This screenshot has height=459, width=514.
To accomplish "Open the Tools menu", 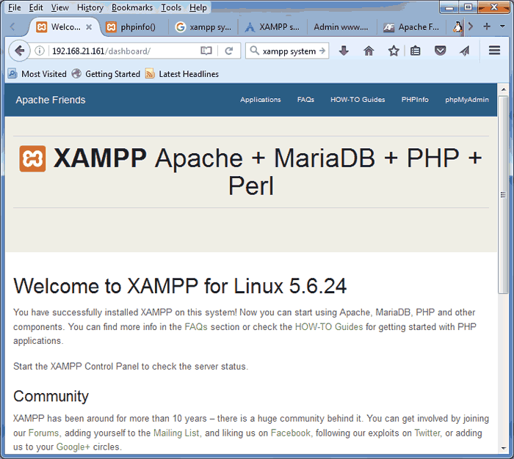I will (x=171, y=7).
